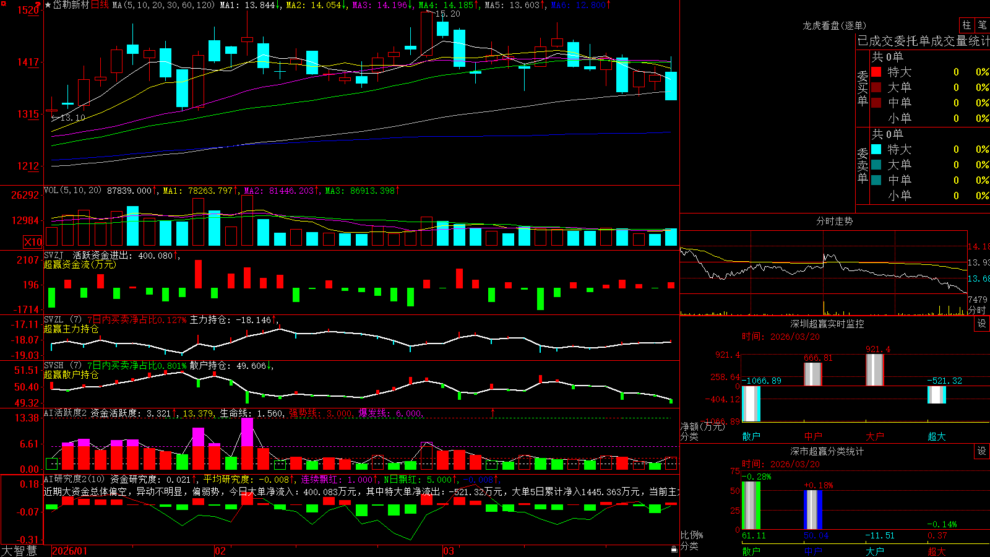The image size is (990, 557).
Task: Click the 13.10 low price label
Action: click(72, 118)
